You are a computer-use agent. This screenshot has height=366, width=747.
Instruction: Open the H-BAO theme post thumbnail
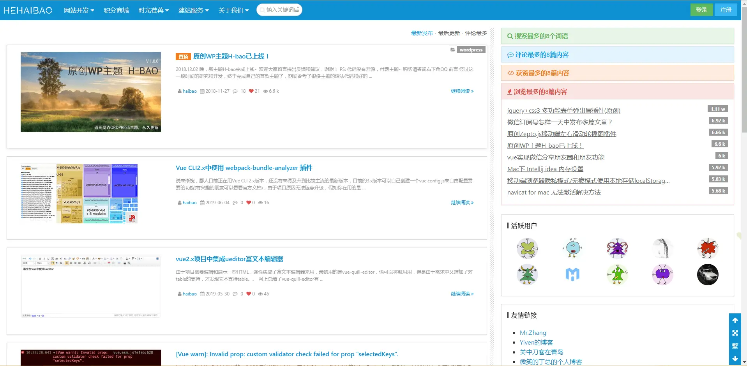pos(91,92)
